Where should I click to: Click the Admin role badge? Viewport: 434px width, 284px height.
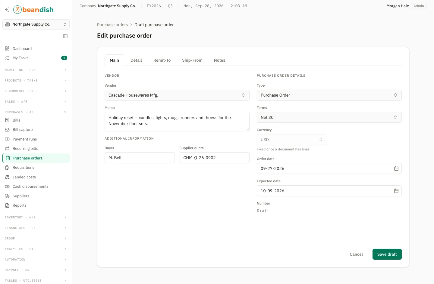(x=419, y=6)
